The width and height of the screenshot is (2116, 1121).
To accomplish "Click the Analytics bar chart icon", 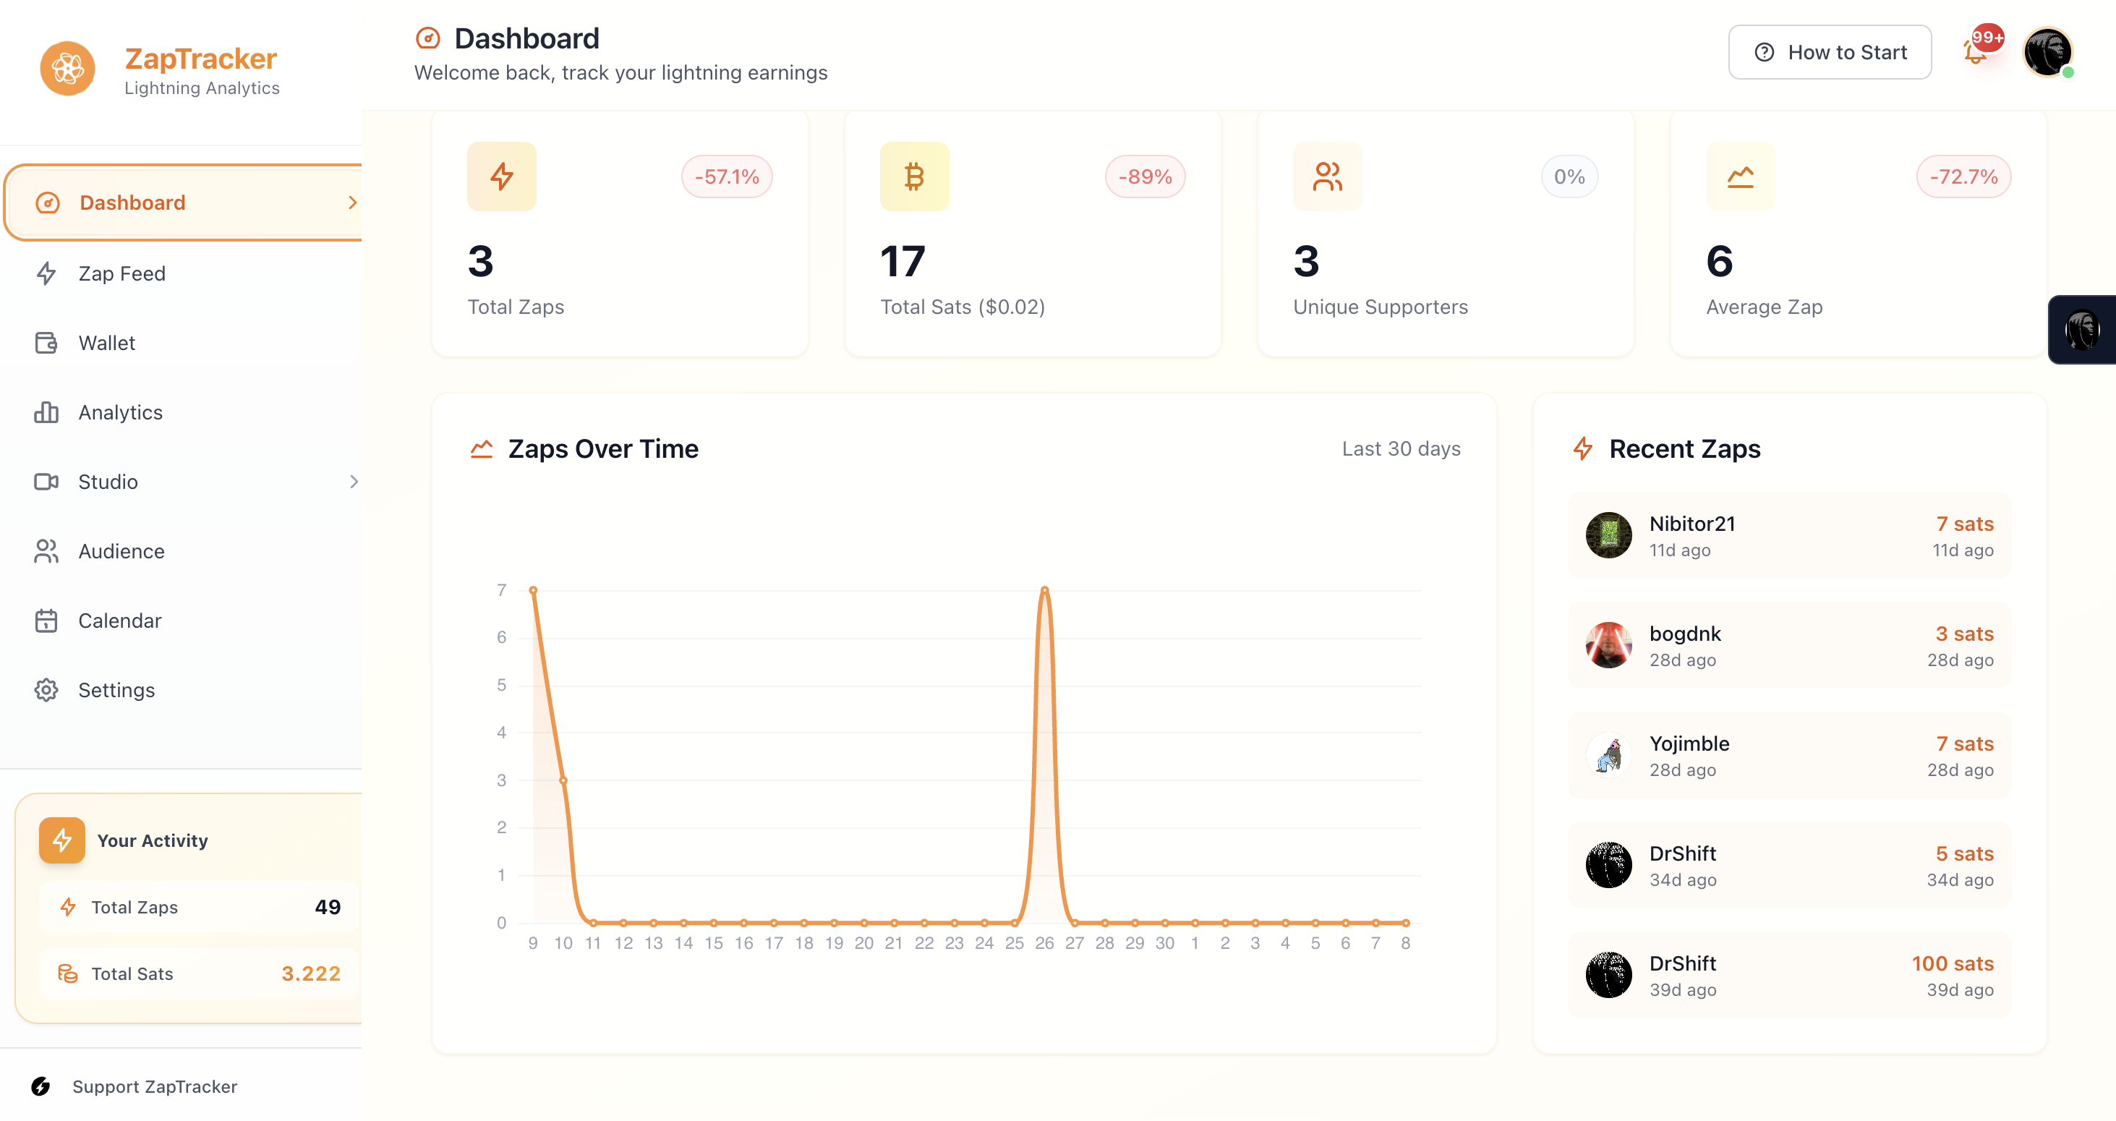I will click(x=46, y=412).
